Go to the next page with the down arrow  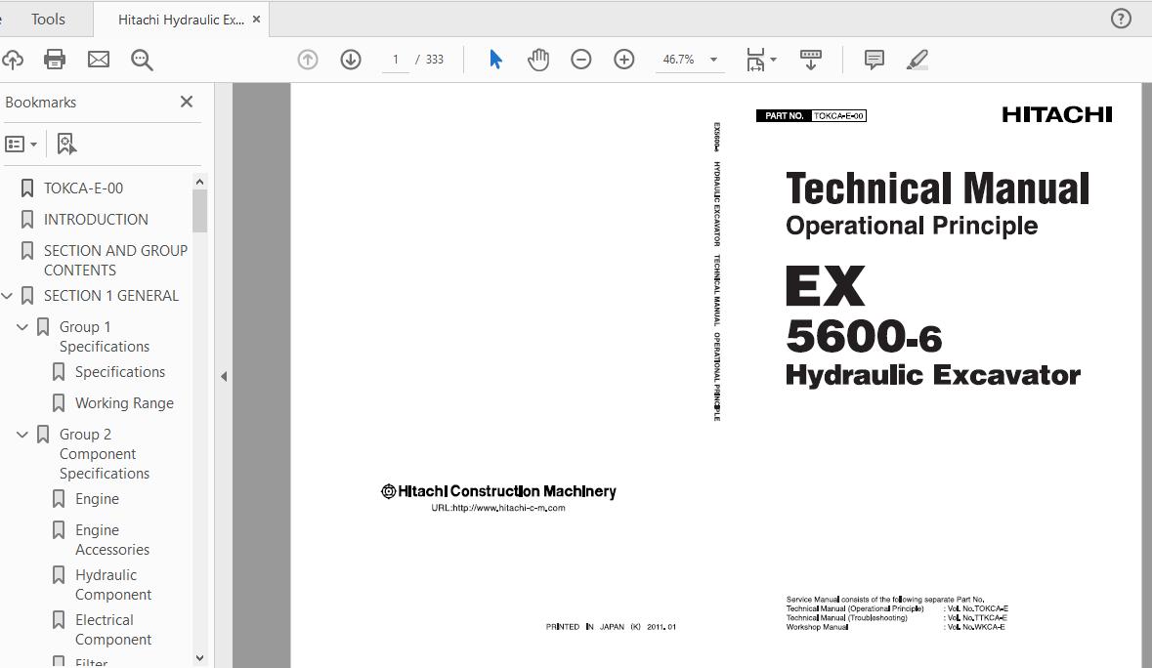coord(351,60)
